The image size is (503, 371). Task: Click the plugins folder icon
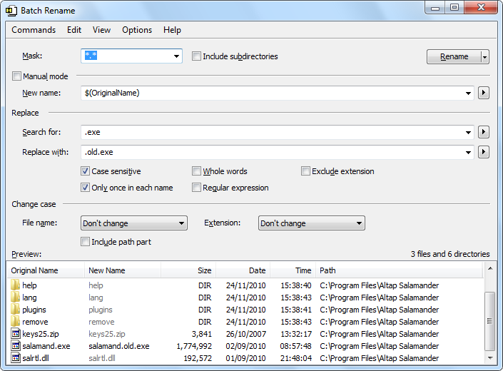(x=16, y=310)
